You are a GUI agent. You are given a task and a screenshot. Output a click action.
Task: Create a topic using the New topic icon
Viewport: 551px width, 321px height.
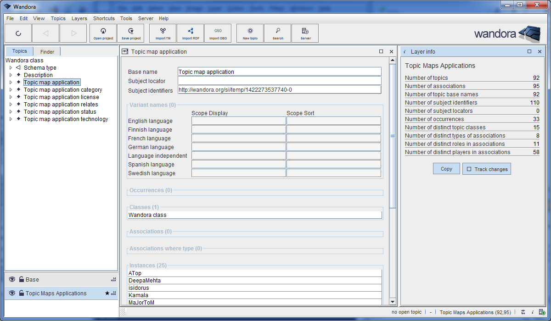(249, 33)
